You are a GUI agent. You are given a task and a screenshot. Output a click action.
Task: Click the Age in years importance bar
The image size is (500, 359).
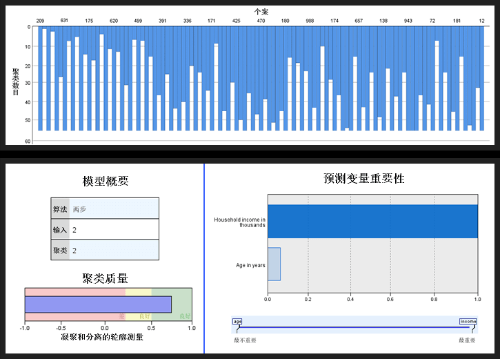[x=274, y=264]
